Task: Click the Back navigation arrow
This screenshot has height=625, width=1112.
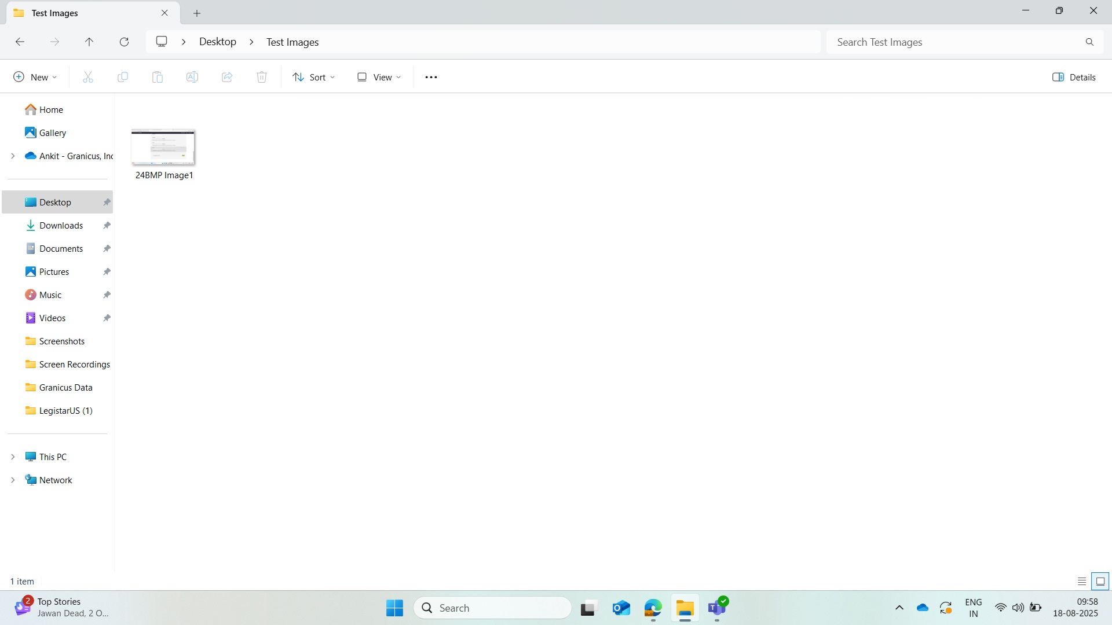Action: click(20, 42)
